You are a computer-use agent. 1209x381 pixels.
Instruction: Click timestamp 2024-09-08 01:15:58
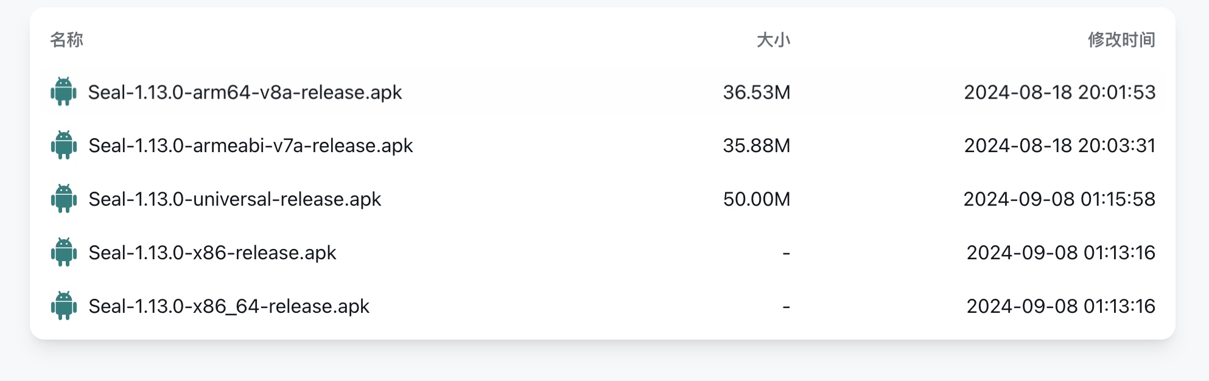coord(1059,200)
